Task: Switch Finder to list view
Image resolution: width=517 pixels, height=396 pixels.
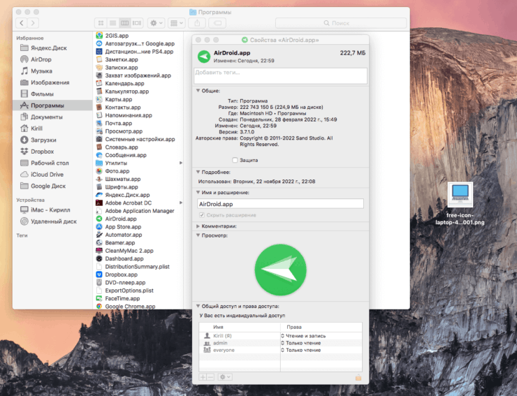Action: pyautogui.click(x=112, y=23)
